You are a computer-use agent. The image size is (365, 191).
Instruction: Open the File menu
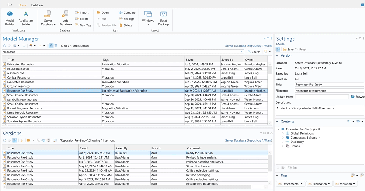point(9,5)
